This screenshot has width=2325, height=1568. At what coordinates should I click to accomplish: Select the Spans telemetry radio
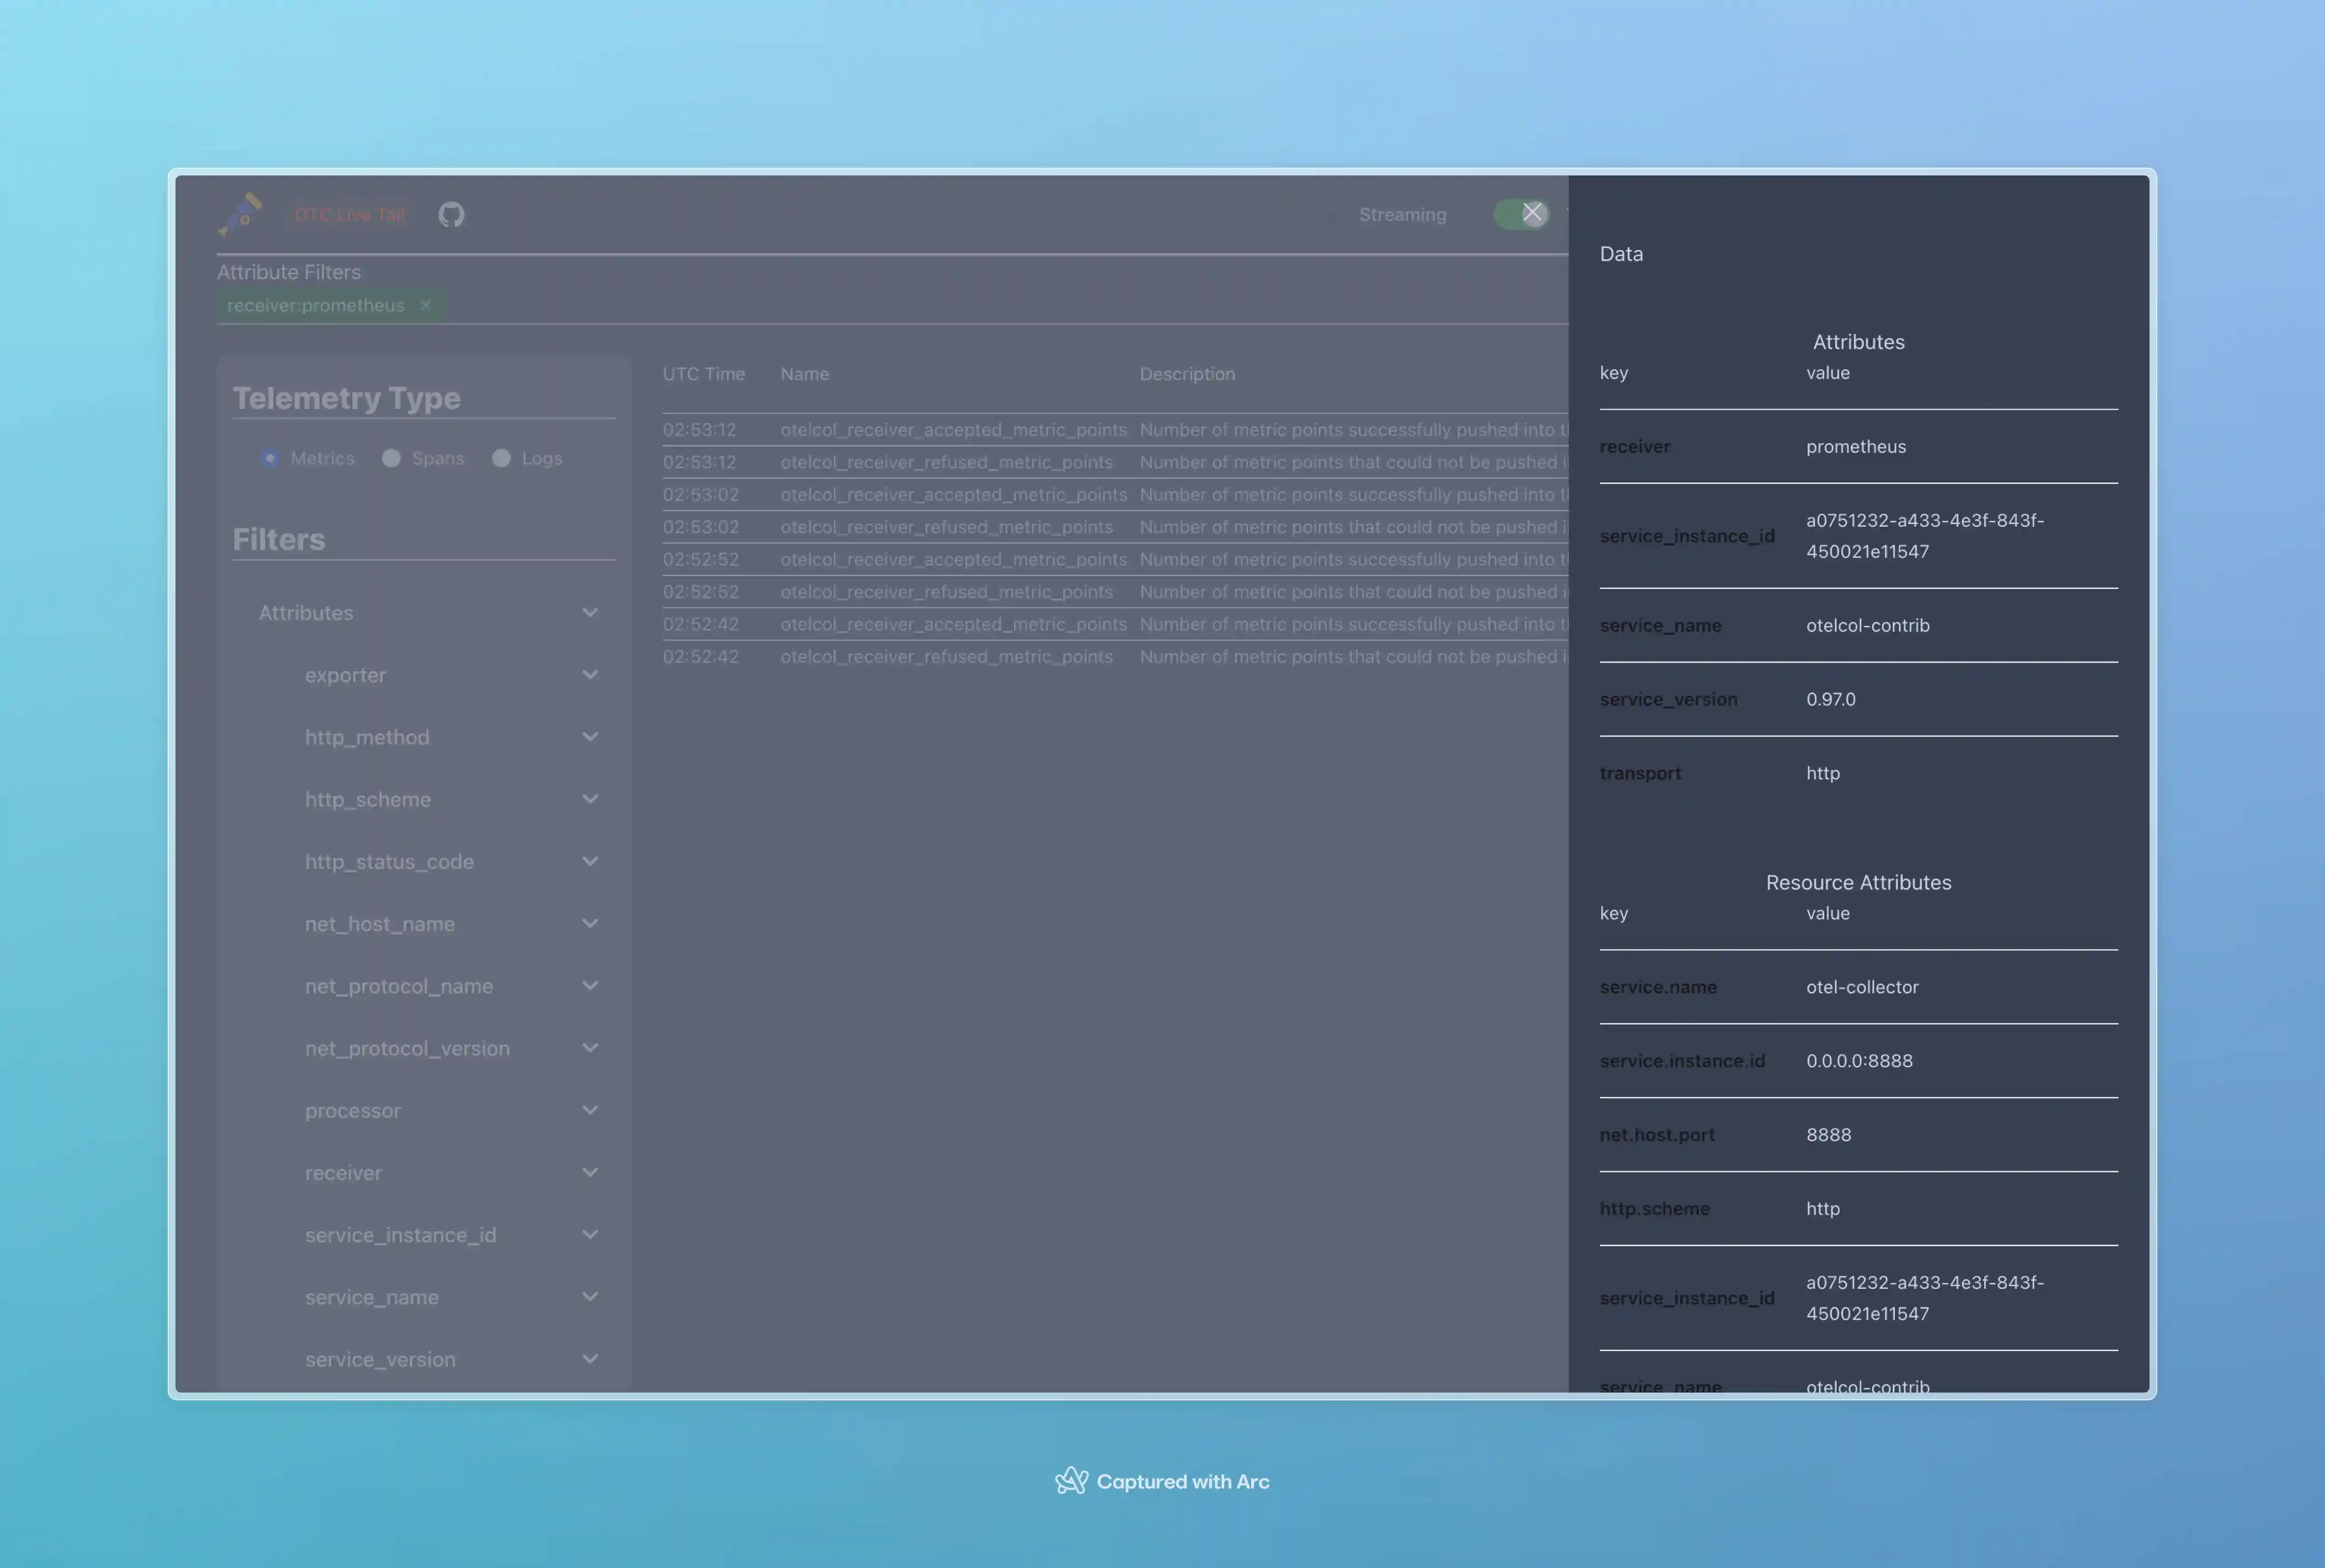coord(391,458)
